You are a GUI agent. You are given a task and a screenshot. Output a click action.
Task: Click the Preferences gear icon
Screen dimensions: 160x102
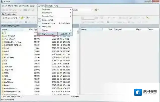pos(39,34)
